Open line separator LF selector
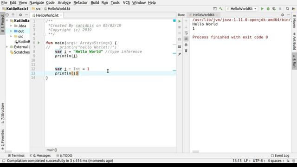This screenshot has height=167, width=297. (x=247, y=161)
